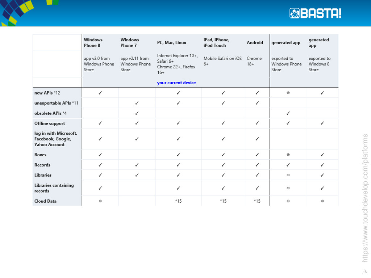Click Boxes circled-plus under Windows Phone Store export
The width and height of the screenshot is (371, 278).
288,155
